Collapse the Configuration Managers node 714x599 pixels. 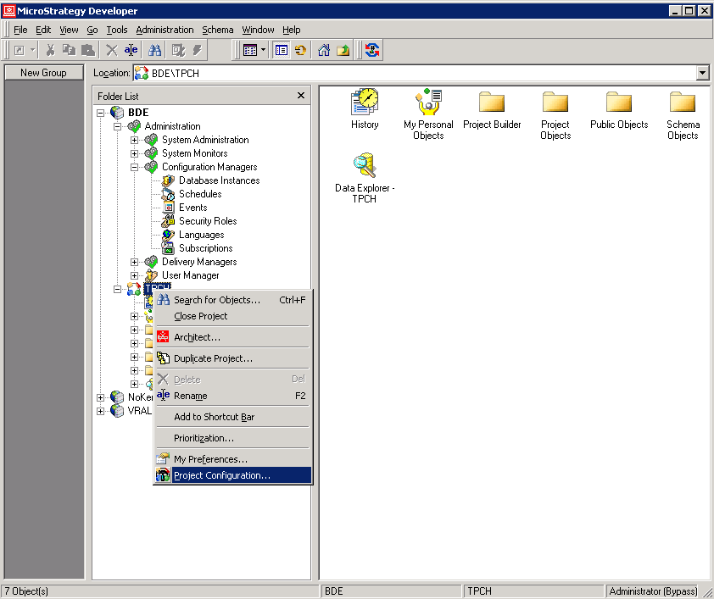point(134,168)
